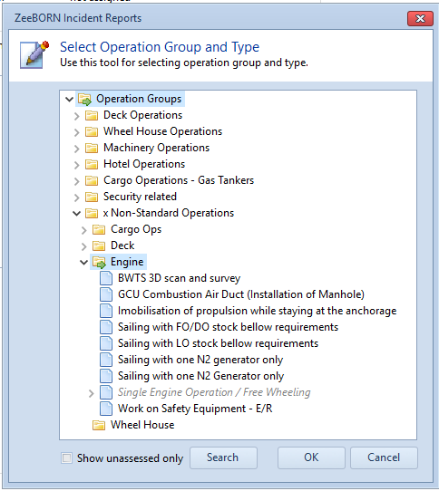Expand the Wheel House Operations node
Viewport: 439px width, 491px height.
(x=76, y=132)
